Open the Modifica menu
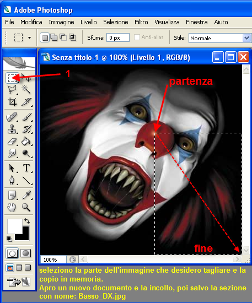Screen dimensions: 252x303 pyautogui.click(x=31, y=22)
